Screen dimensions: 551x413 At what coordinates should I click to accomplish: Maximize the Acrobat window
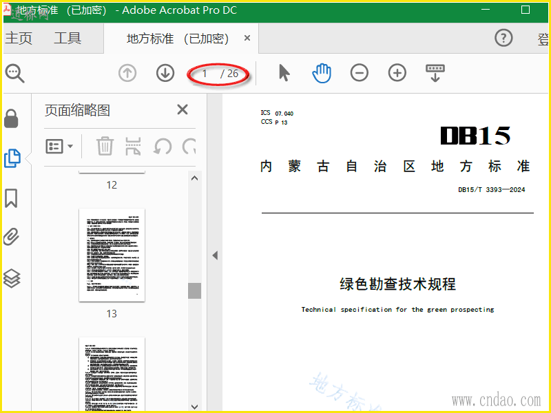[x=526, y=10]
